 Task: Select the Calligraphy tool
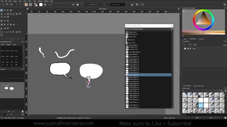tap(11, 10)
